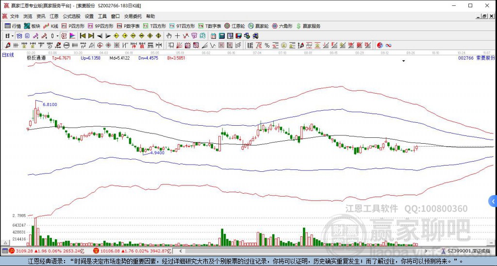
Task: Step chart left with black left arrow
Action: [99, 36]
